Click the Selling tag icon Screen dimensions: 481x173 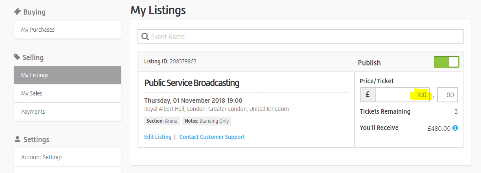(x=17, y=57)
